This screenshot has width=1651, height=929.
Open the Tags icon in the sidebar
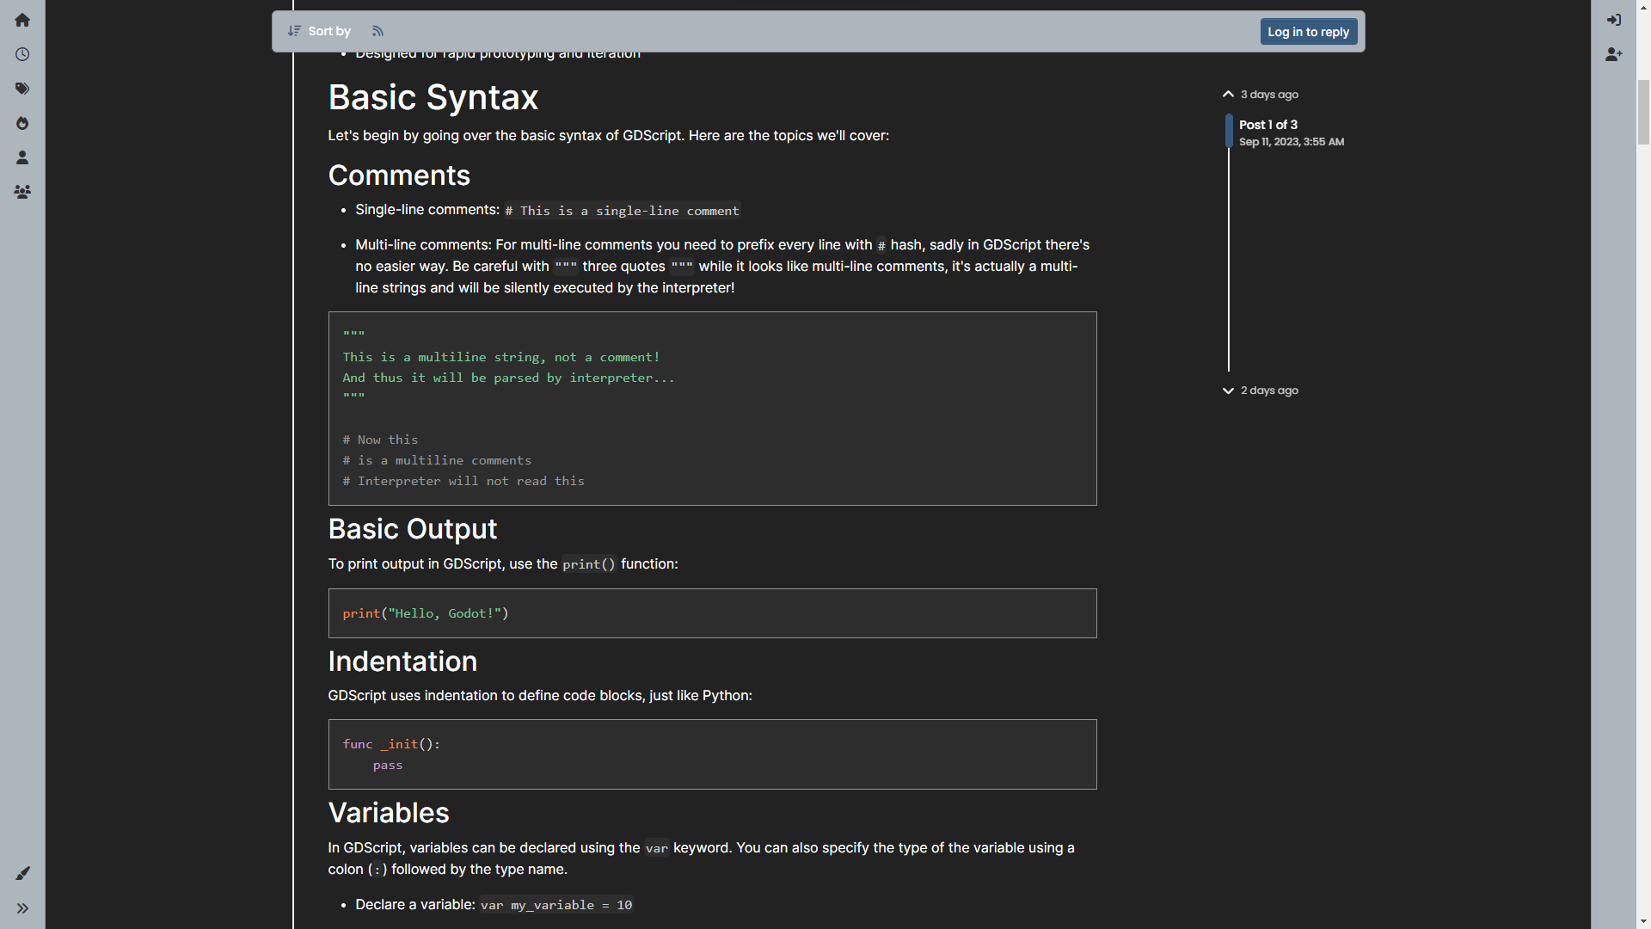tap(22, 89)
